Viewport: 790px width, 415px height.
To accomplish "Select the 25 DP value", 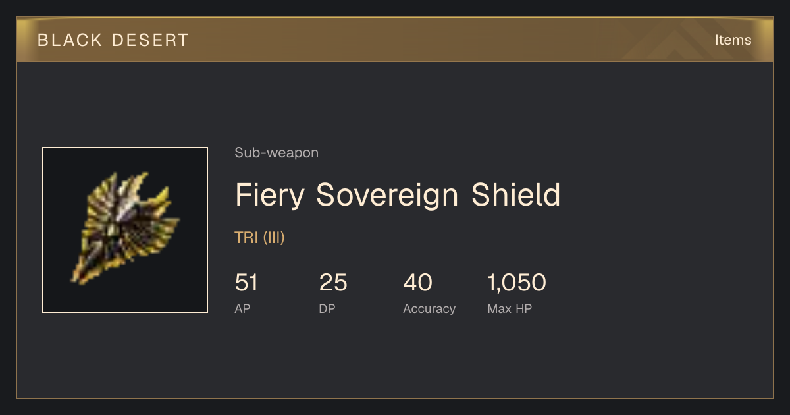I will coord(333,283).
